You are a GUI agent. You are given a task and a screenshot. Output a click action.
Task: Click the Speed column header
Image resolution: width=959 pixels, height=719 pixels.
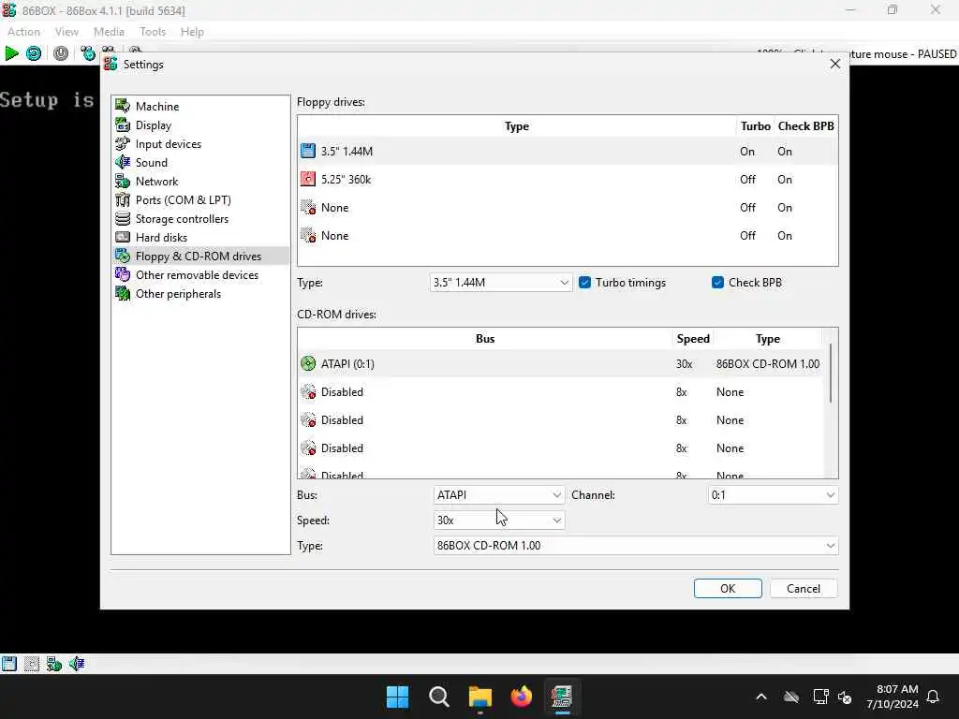pos(693,339)
